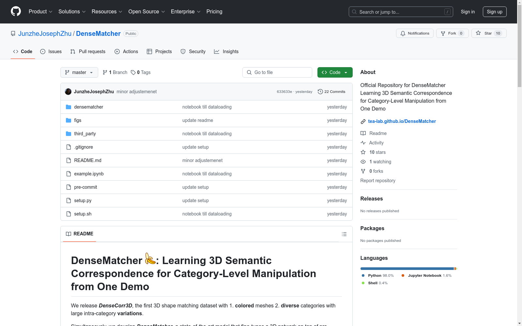Expand the Resources menu
Screen dimensions: 522x326
pos(107,12)
